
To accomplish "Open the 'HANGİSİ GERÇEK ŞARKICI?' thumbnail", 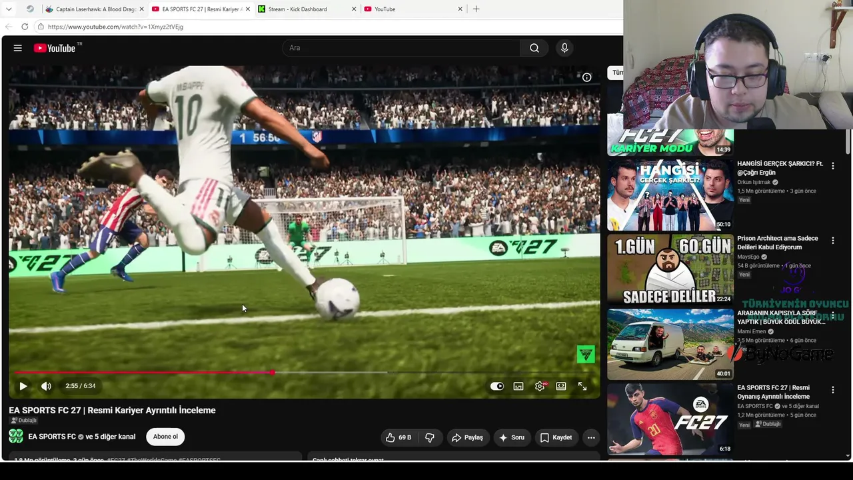I will [670, 195].
